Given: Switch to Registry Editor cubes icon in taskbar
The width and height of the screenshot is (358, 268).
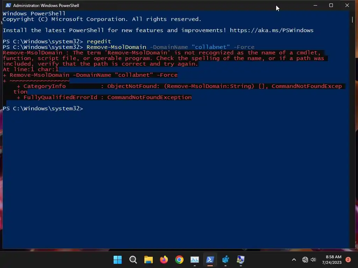Looking at the screenshot, I should coord(225,260).
